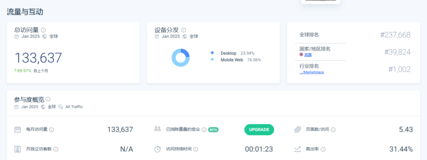Click country rank value #39,824

click(398, 52)
